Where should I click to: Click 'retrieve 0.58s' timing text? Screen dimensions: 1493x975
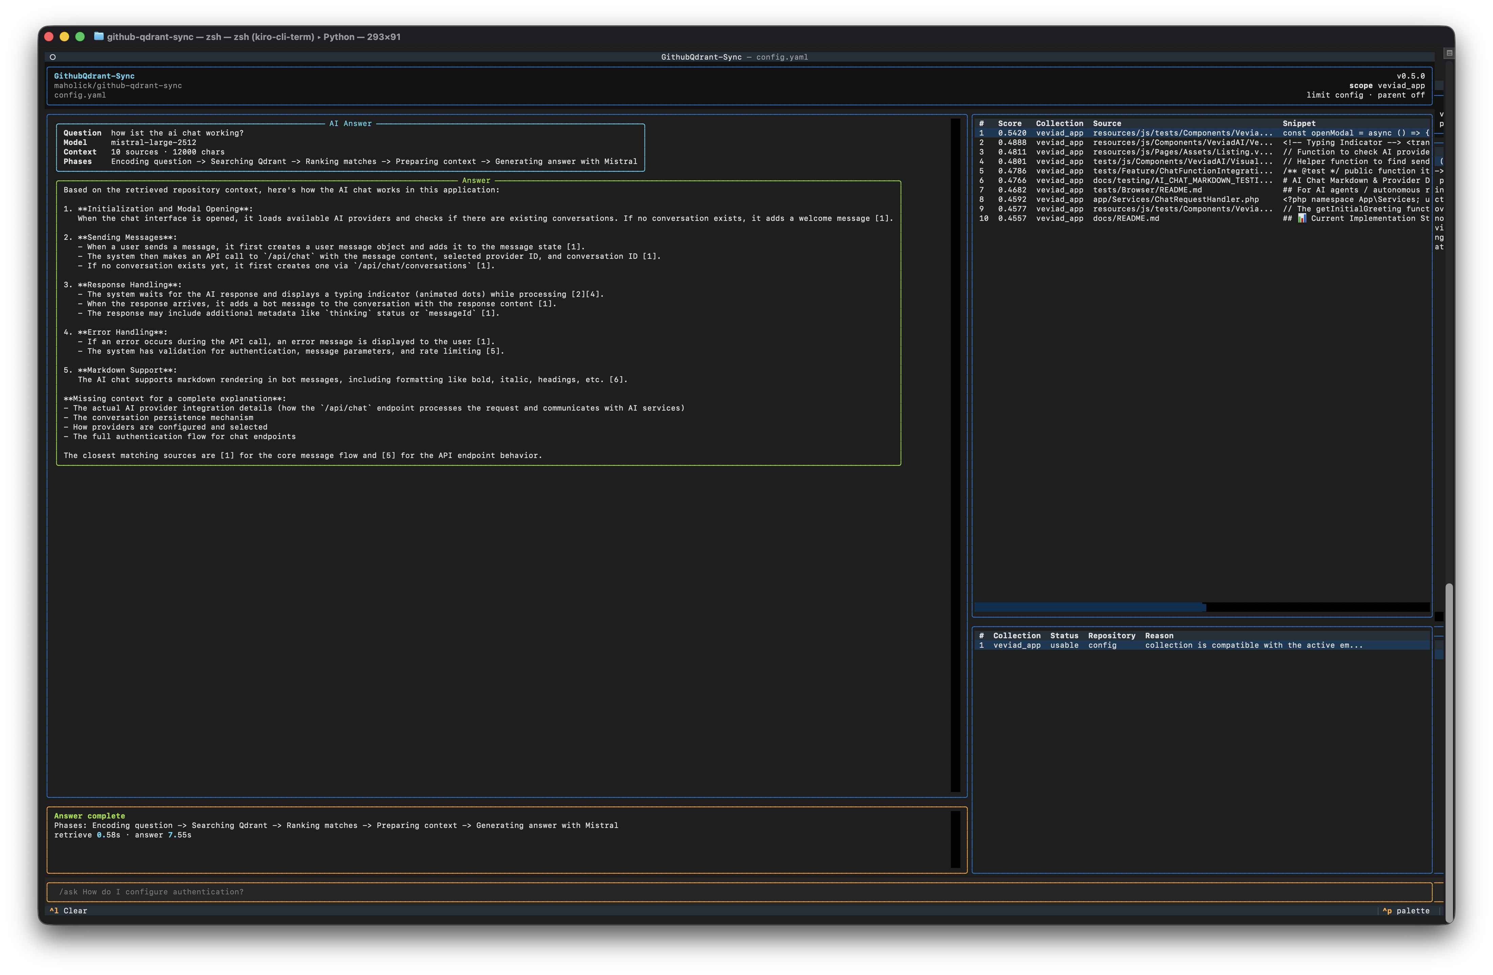(x=86, y=834)
